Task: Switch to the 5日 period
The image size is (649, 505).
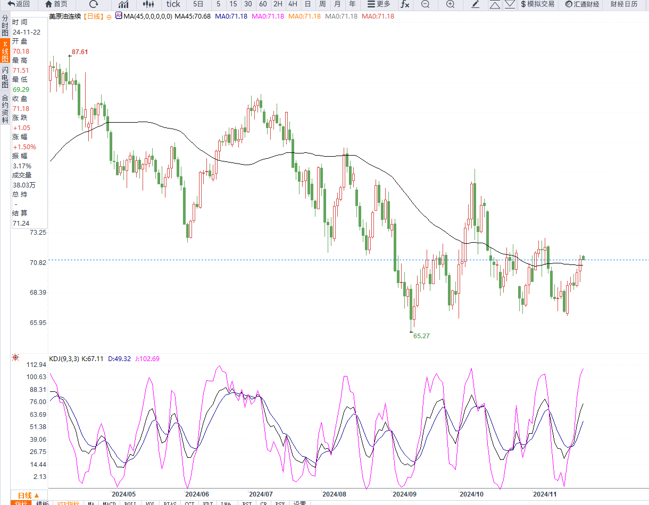Action: [x=198, y=4]
